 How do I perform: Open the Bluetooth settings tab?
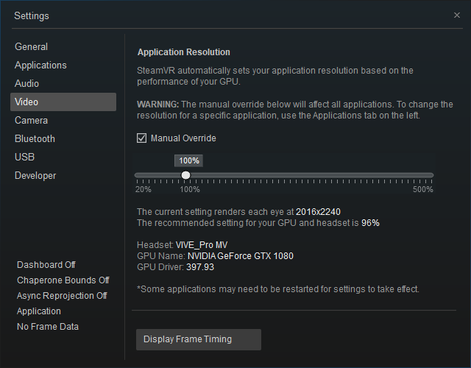click(35, 138)
